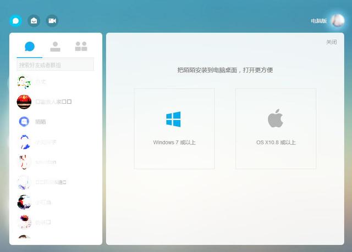Open the chat bubble icon in top bar
Viewport: 352px width, 252px height.
tap(16, 21)
